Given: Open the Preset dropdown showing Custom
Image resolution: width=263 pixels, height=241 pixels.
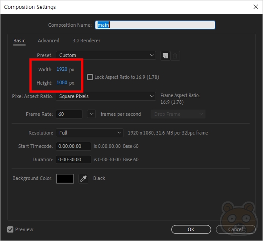Looking at the screenshot, I should pyautogui.click(x=106, y=55).
